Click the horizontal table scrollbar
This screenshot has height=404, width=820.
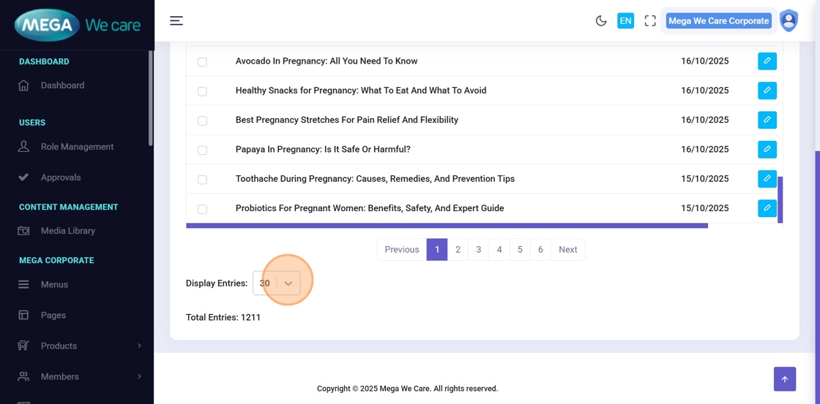click(x=447, y=226)
